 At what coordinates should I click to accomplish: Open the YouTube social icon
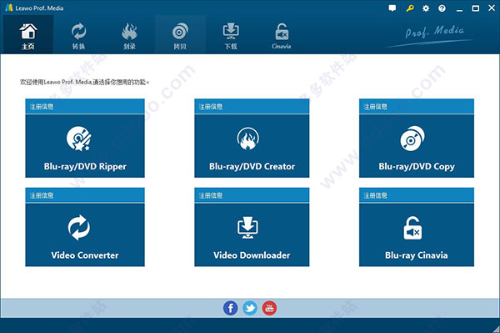[x=269, y=308]
